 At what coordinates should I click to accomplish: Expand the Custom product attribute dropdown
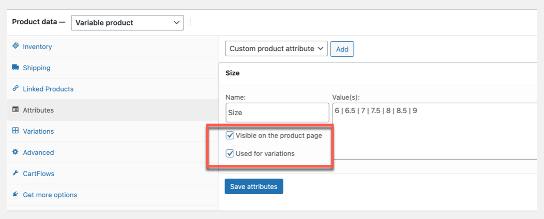(276, 49)
